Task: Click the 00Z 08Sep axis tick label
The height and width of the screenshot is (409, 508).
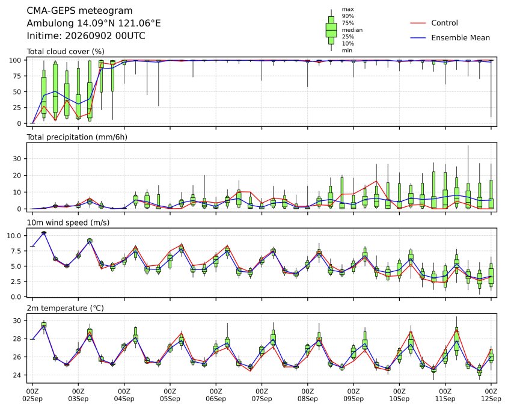Action: click(x=307, y=395)
